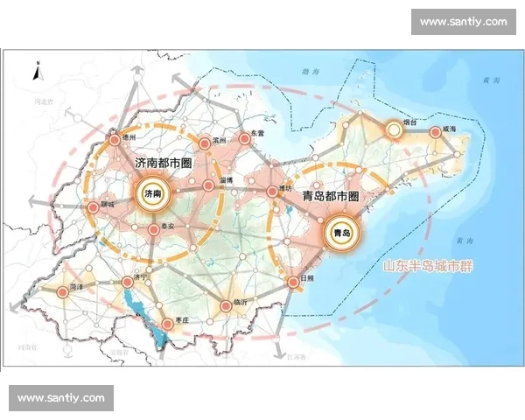Select the 青岛 city hub marker
525x420 pixels.
pos(341,233)
